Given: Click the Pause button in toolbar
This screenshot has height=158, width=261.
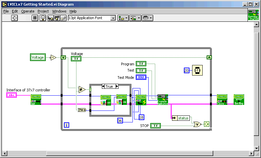Looking at the screenshot, I should [x=35, y=18].
